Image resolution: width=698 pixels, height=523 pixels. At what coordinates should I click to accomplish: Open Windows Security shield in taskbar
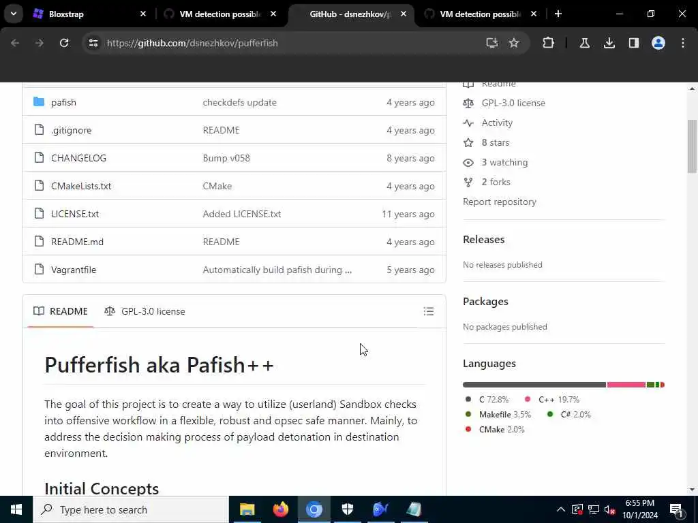tap(347, 509)
